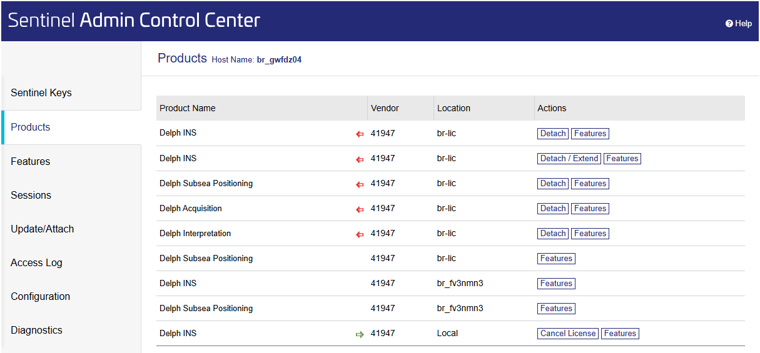Click red arrow on first Delph INS row

tap(360, 134)
